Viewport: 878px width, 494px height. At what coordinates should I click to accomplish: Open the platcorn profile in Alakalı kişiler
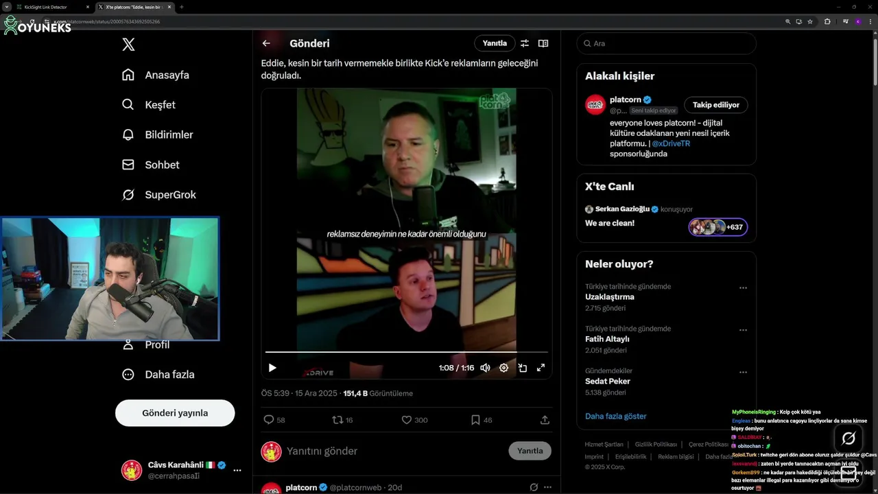pyautogui.click(x=625, y=99)
